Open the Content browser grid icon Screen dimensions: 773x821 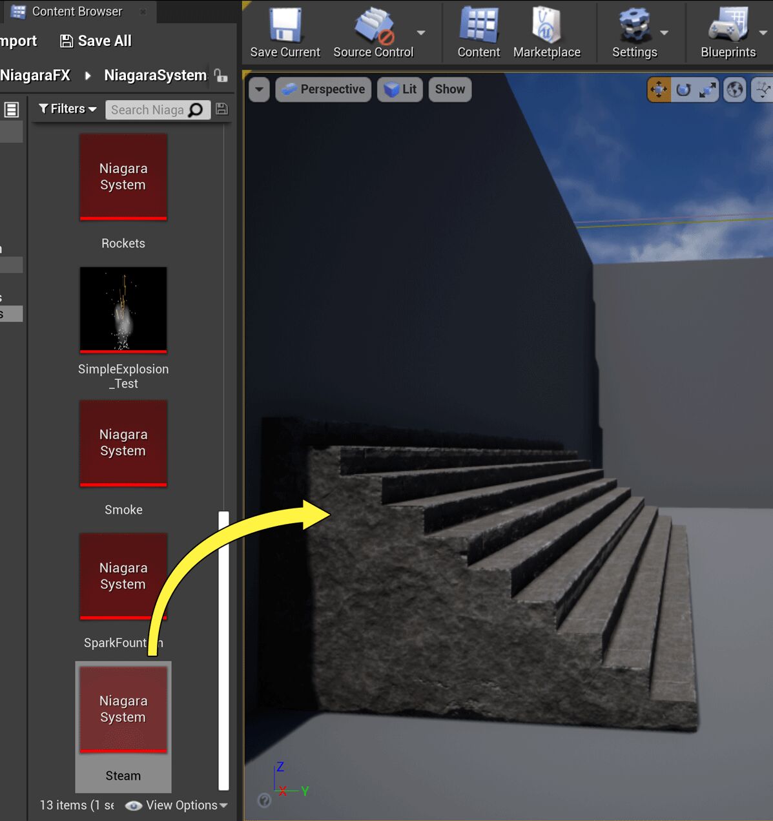coord(479,26)
